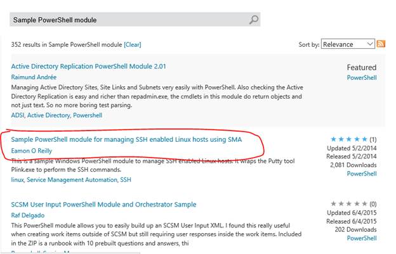Open Active Directory Replication PowerShell Module 2.01

click(x=89, y=66)
